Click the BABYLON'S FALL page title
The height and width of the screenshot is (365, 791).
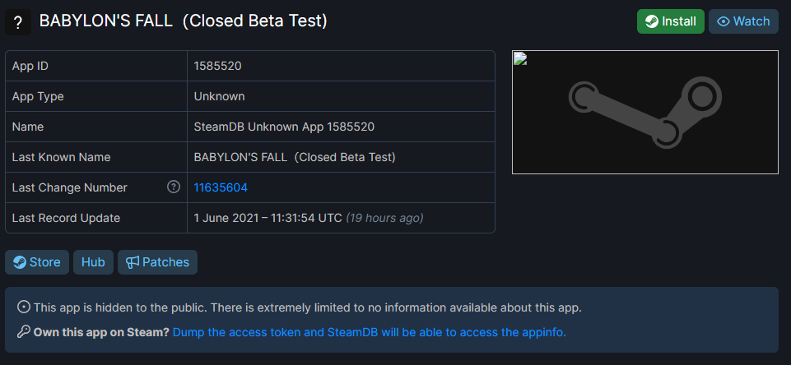[184, 21]
